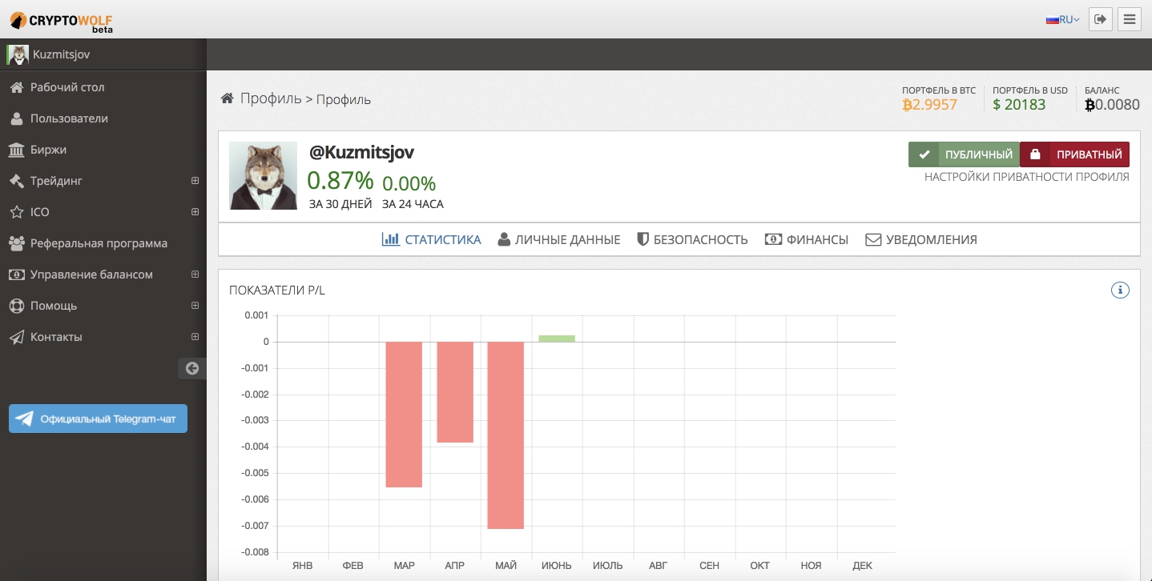Go to Реферальная программа

[x=99, y=243]
